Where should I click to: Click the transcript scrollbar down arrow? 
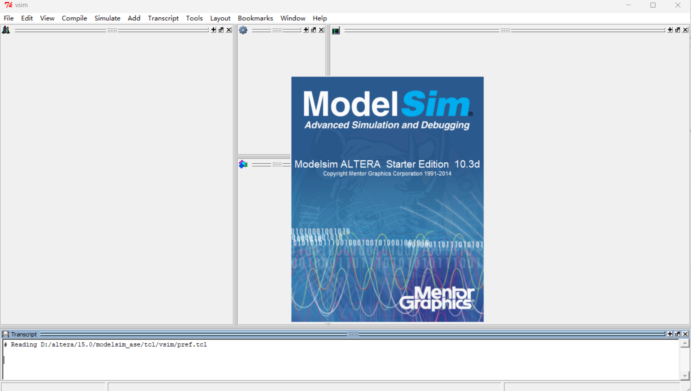(685, 376)
